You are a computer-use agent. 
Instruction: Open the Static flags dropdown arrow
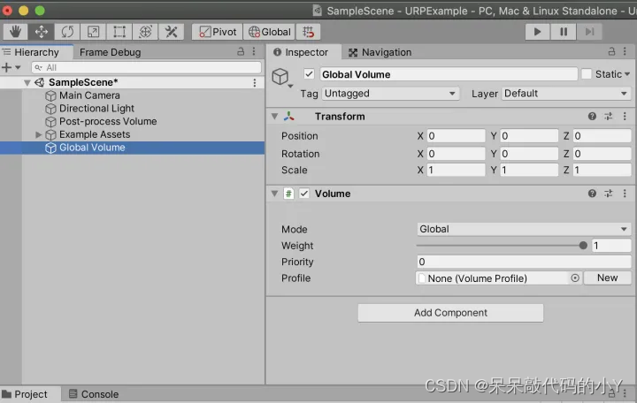[627, 74]
